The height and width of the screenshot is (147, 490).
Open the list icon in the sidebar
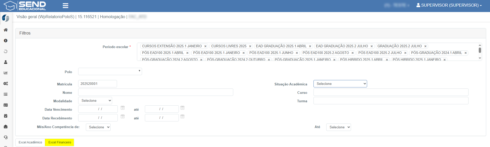(6, 94)
